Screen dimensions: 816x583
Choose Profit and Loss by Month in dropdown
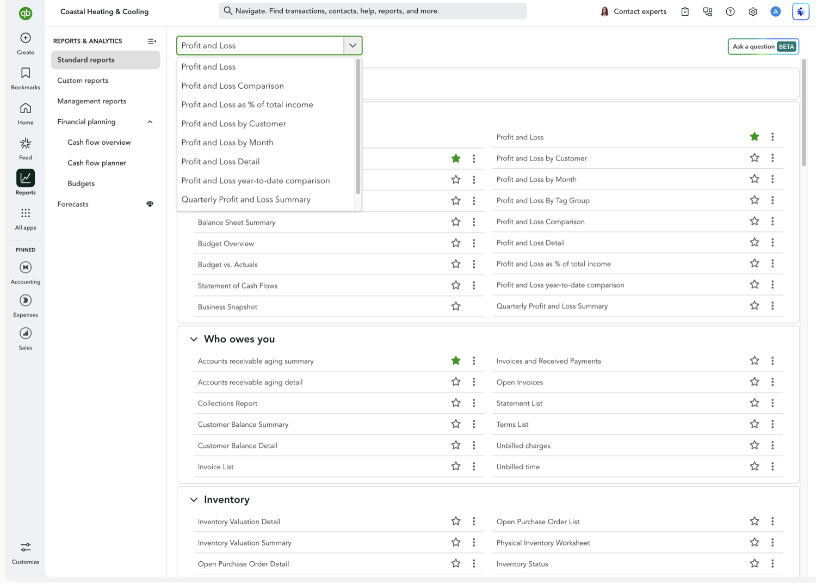coord(227,143)
